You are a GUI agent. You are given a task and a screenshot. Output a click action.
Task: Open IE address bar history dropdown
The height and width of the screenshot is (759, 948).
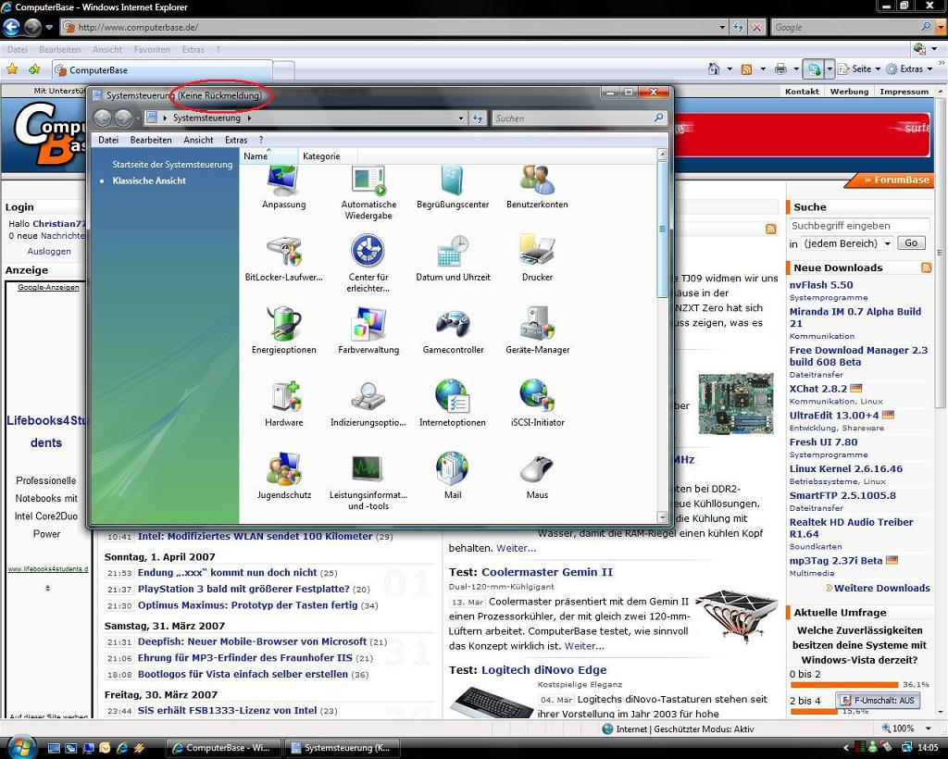[x=722, y=27]
